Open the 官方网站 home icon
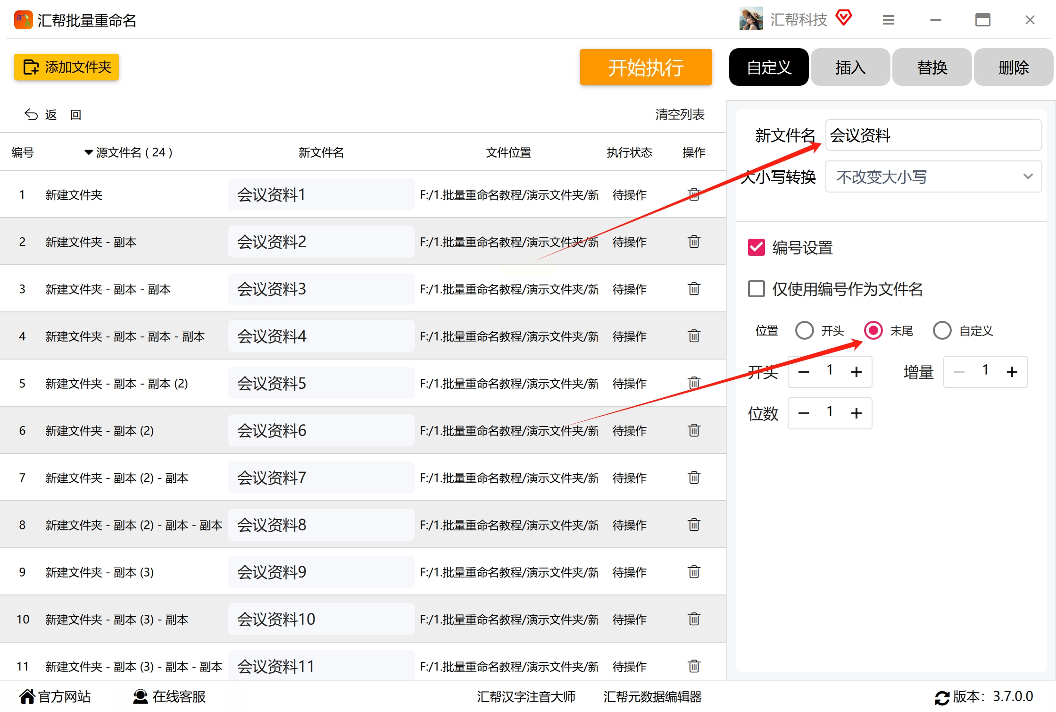This screenshot has height=712, width=1056. click(x=27, y=696)
